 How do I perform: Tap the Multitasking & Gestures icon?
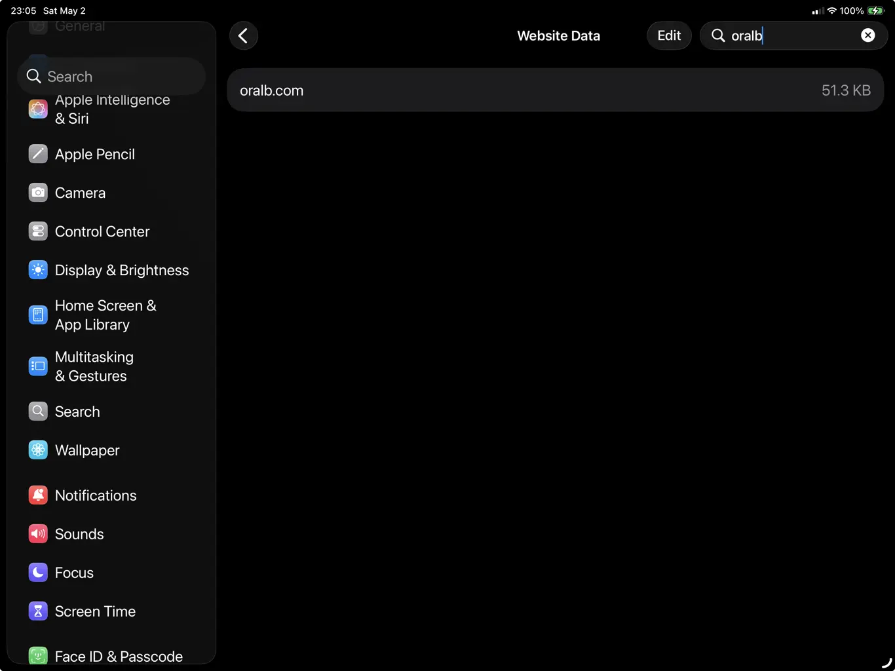pyautogui.click(x=38, y=366)
